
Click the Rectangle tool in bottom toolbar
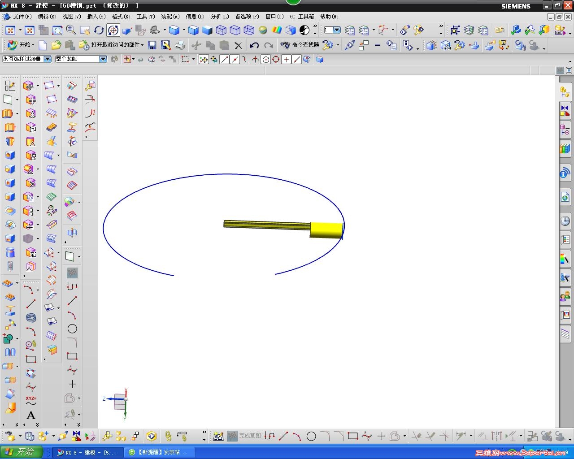(353, 436)
